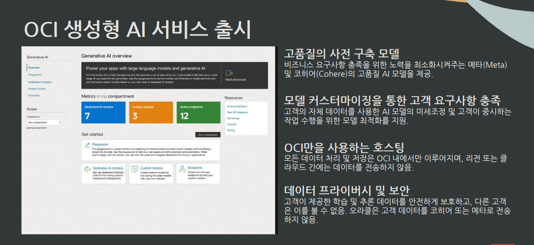The width and height of the screenshot is (534, 245).
Task: Open the AI documentation resource link
Action: point(237,106)
